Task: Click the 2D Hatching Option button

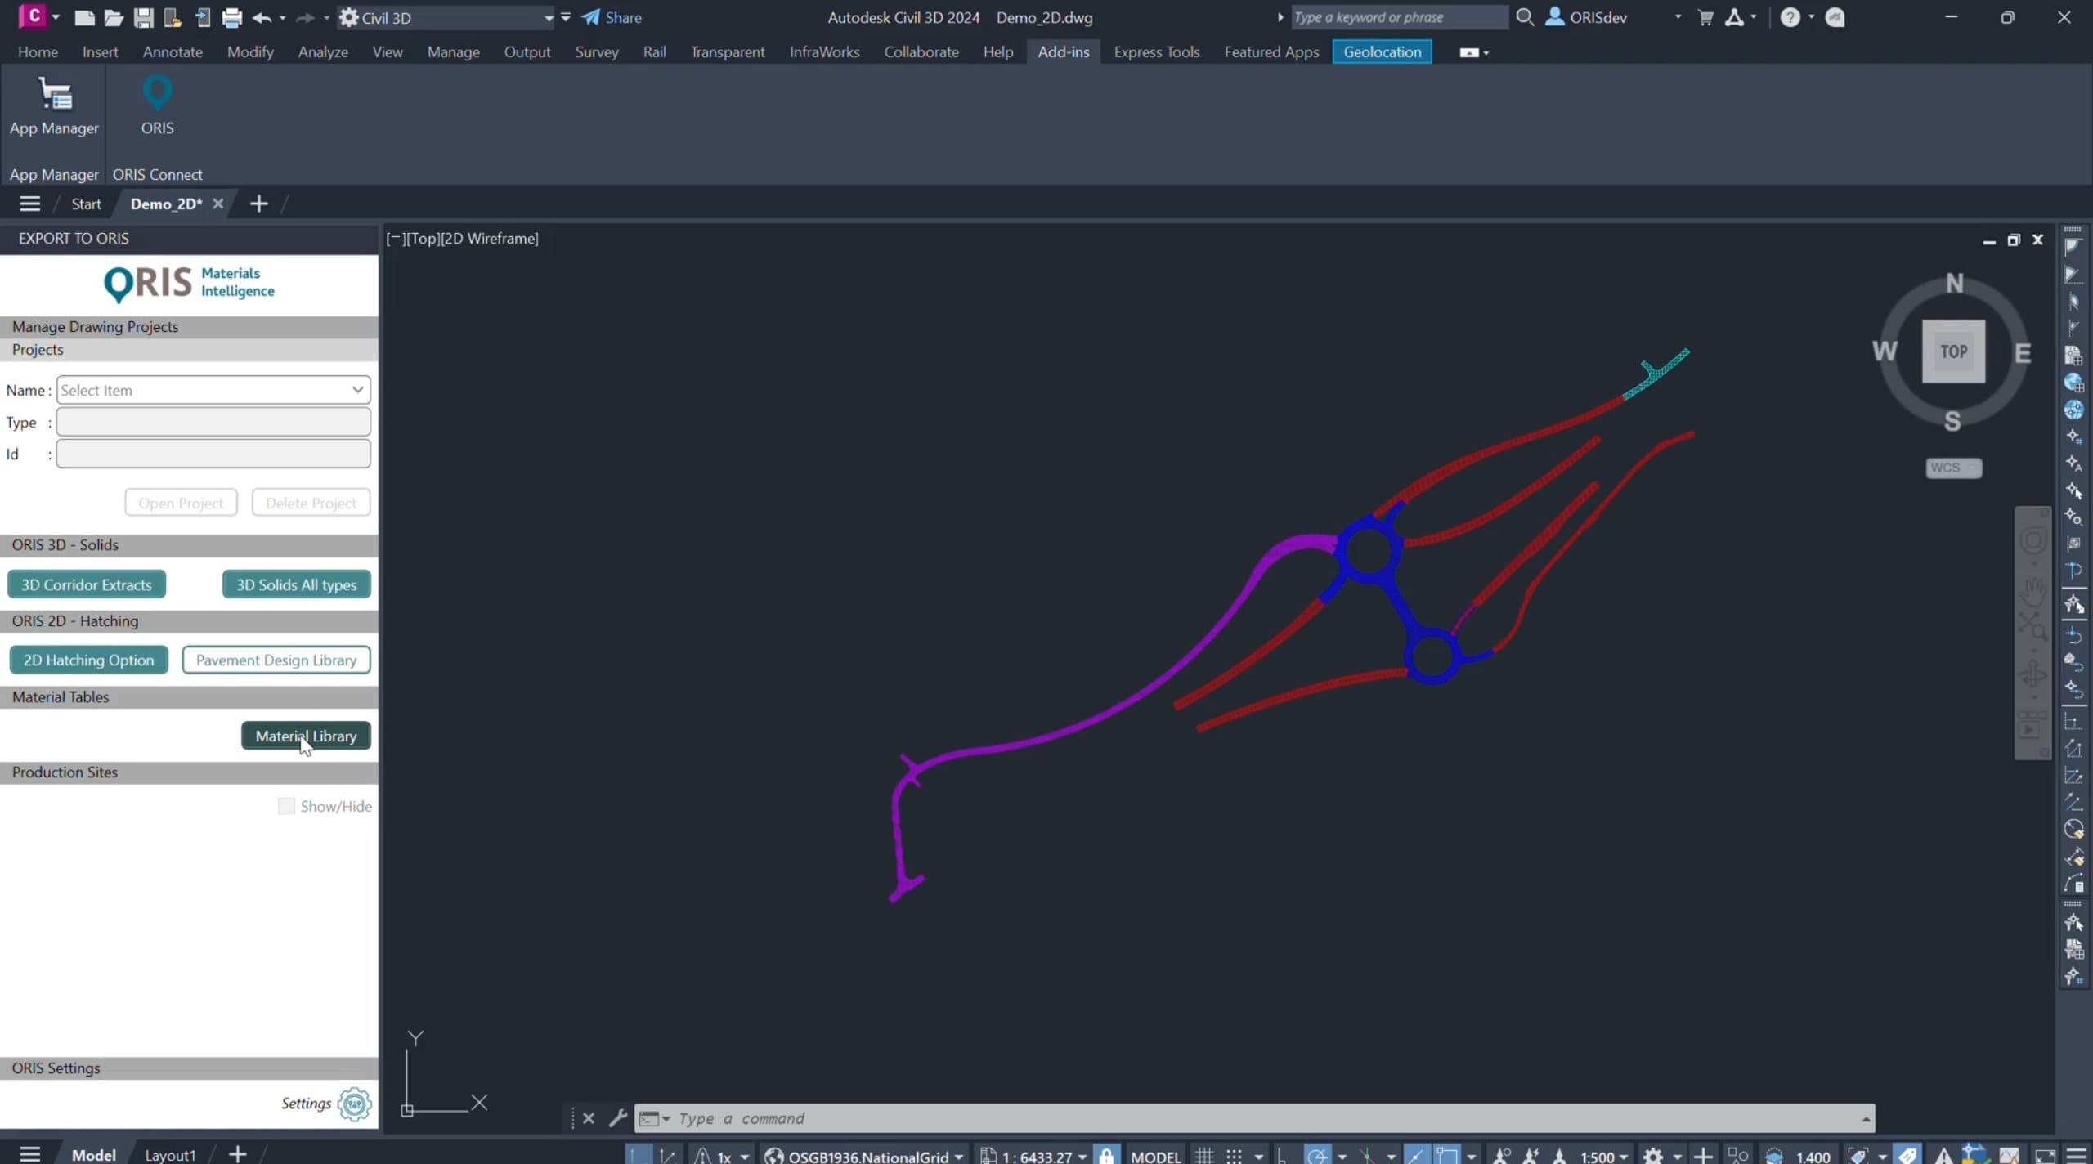Action: [x=88, y=660]
